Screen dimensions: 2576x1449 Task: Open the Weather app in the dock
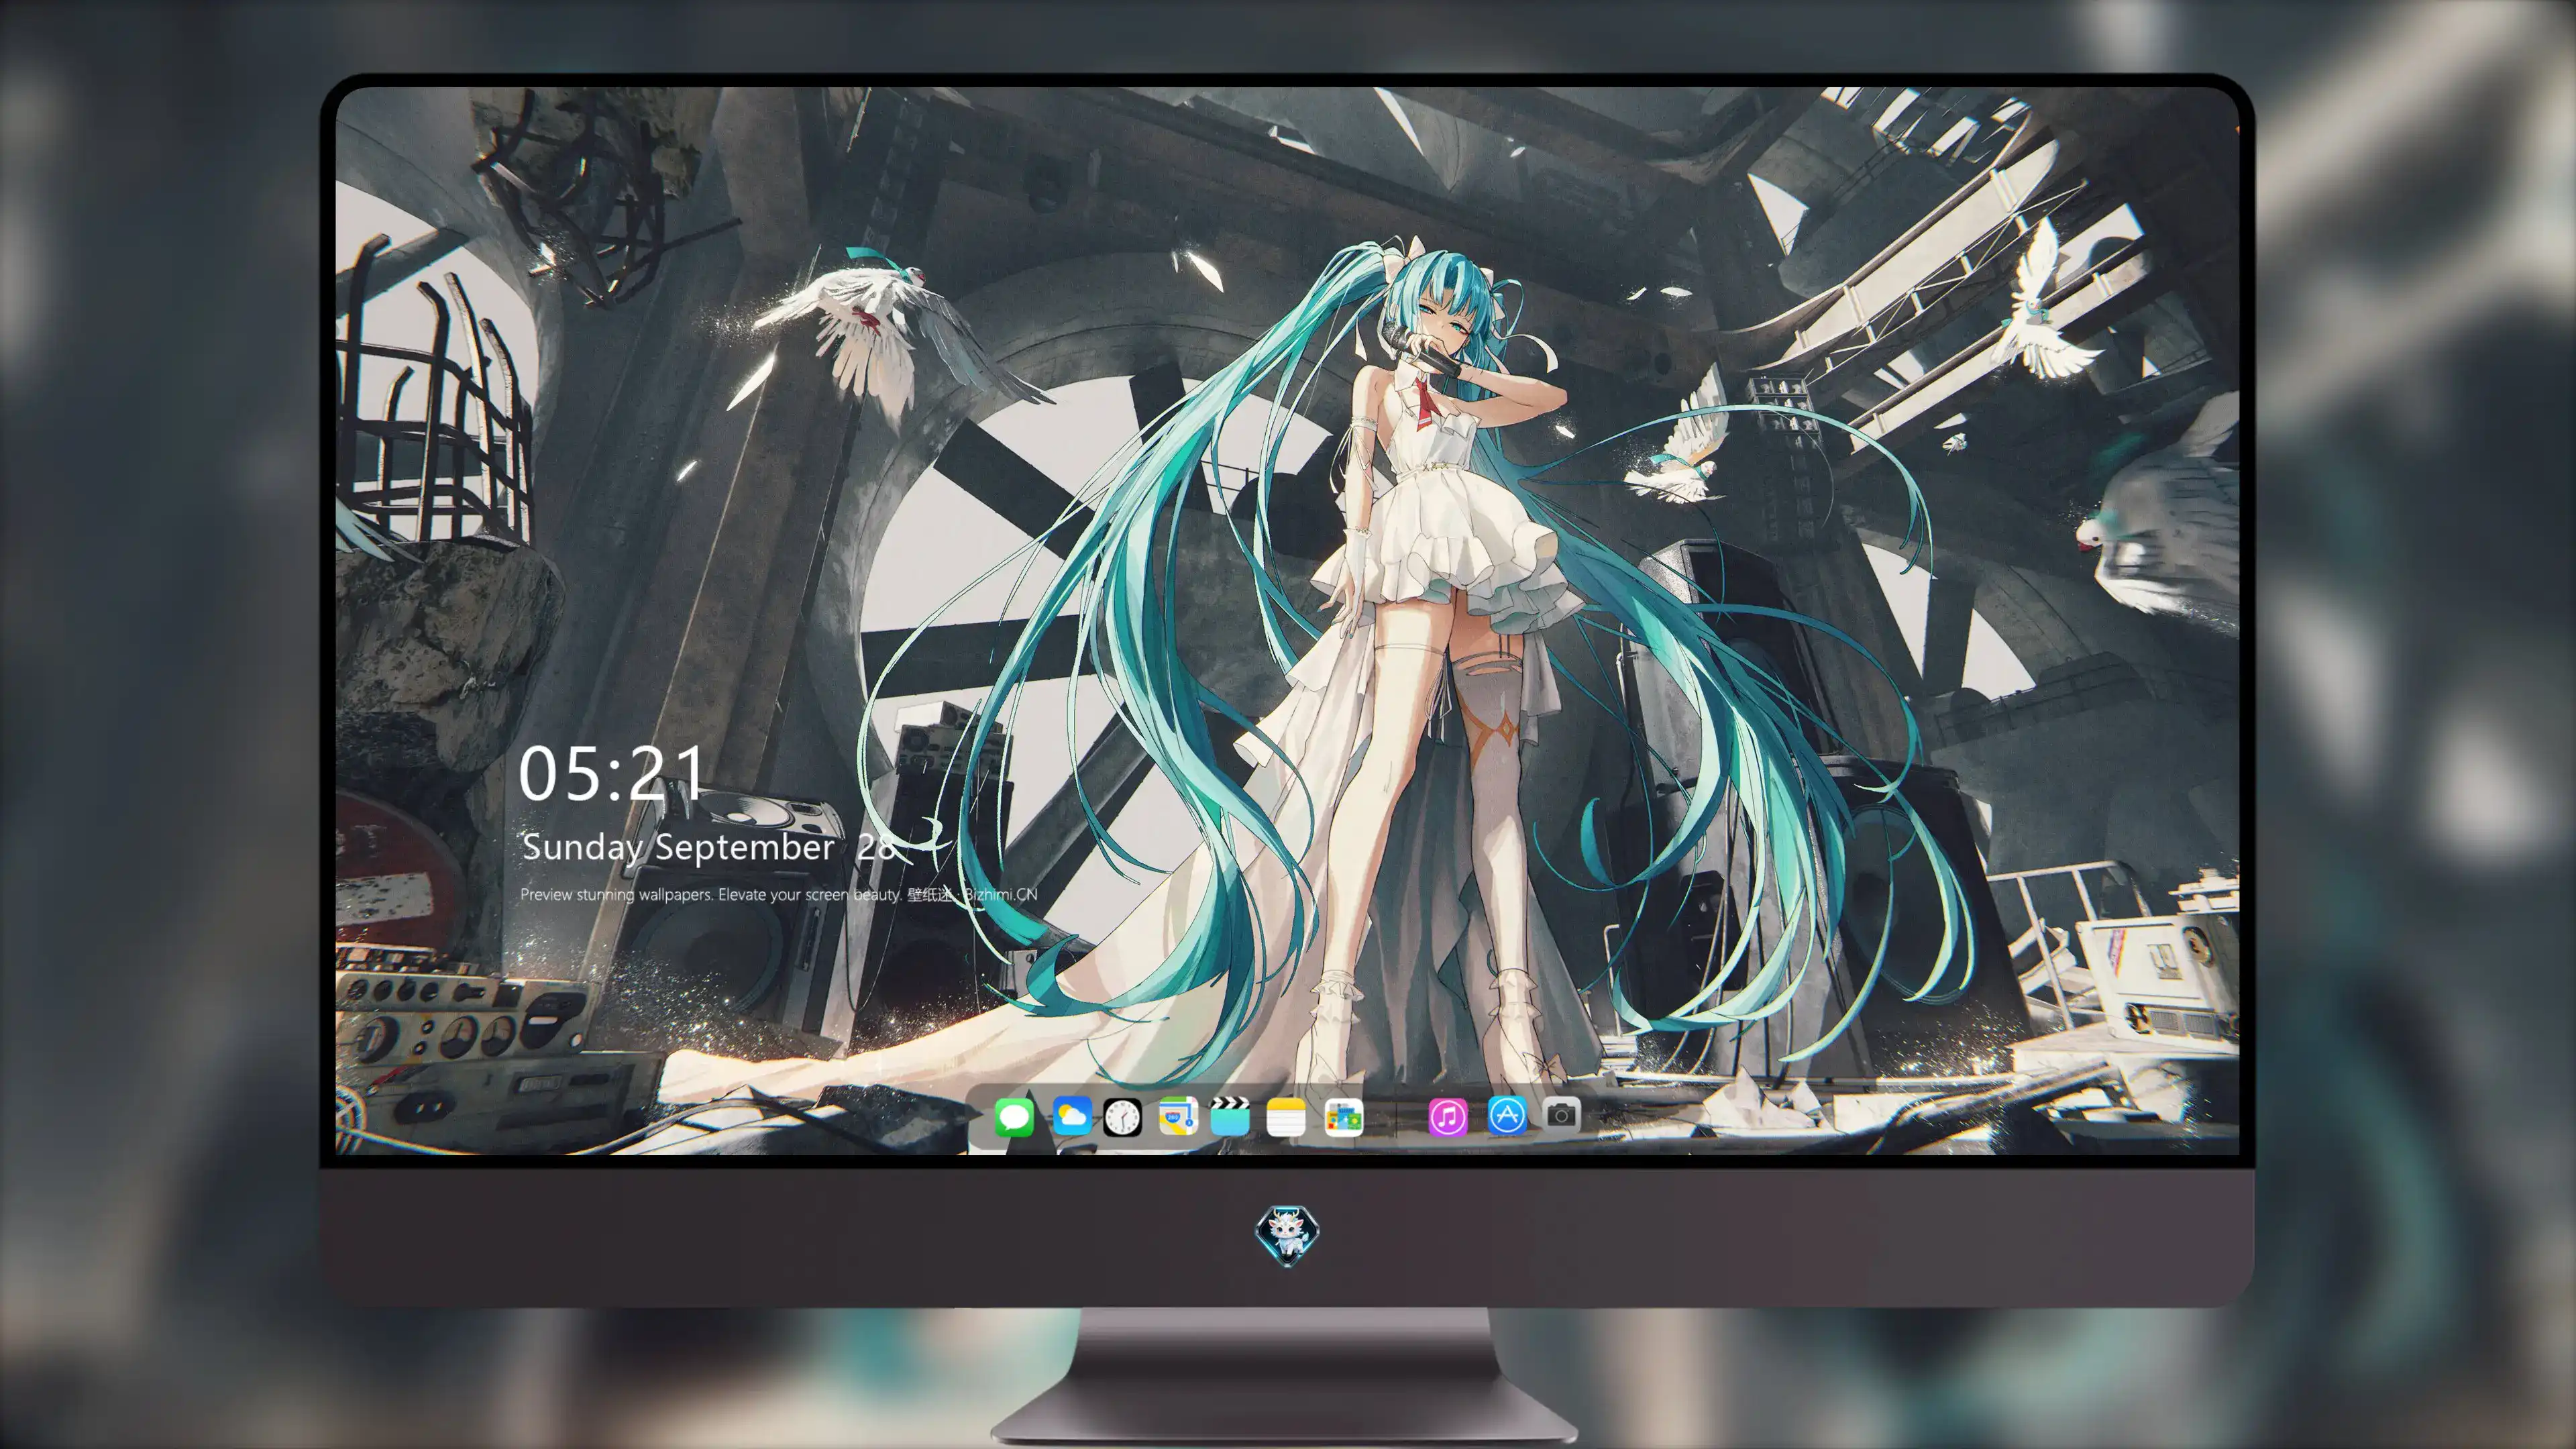click(x=1071, y=1115)
